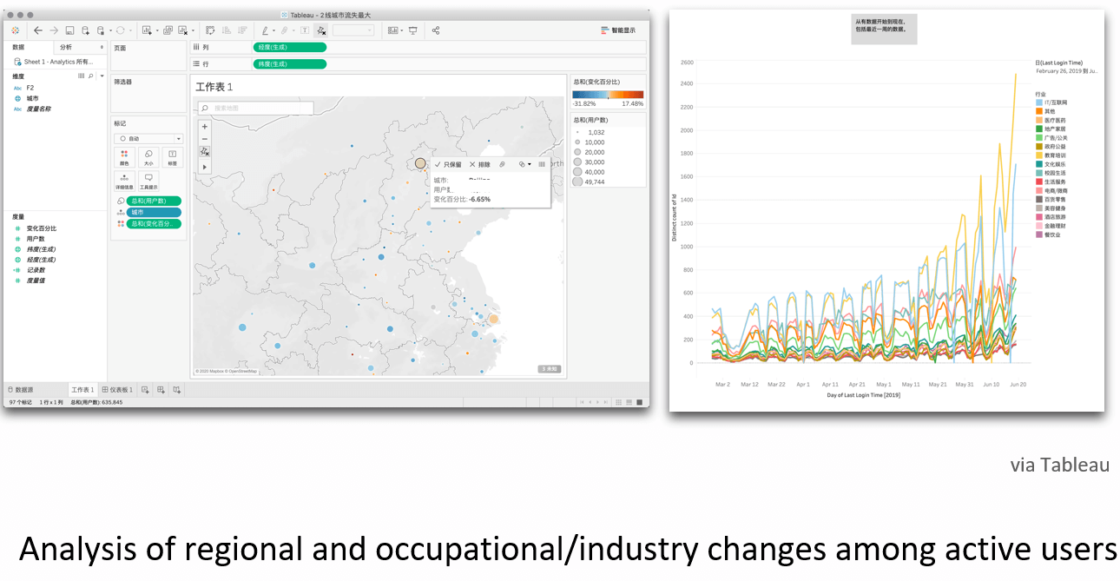The height and width of the screenshot is (581, 1120).
Task: Click 只保留 keep-only in the tooltip
Action: 448,164
